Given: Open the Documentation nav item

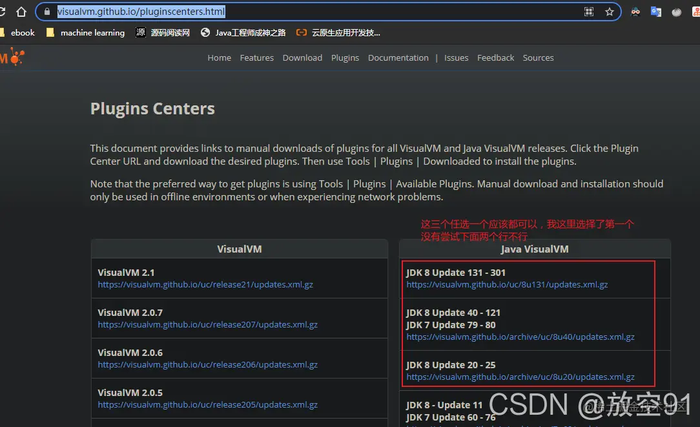Looking at the screenshot, I should coord(398,57).
